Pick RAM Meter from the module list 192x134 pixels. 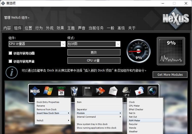[x=145, y=120]
